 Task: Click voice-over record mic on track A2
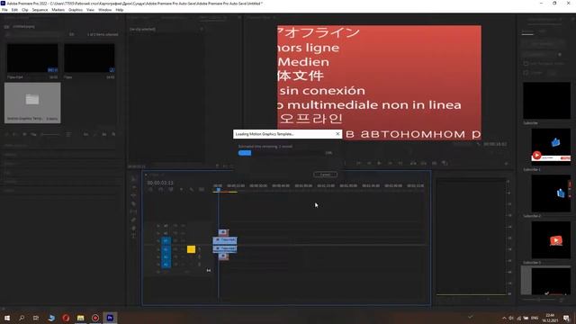pos(200,256)
